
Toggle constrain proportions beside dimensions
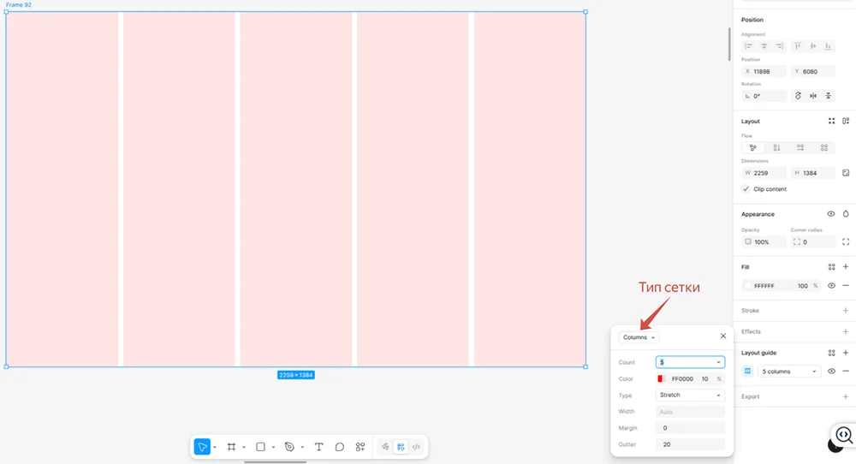[x=846, y=172]
